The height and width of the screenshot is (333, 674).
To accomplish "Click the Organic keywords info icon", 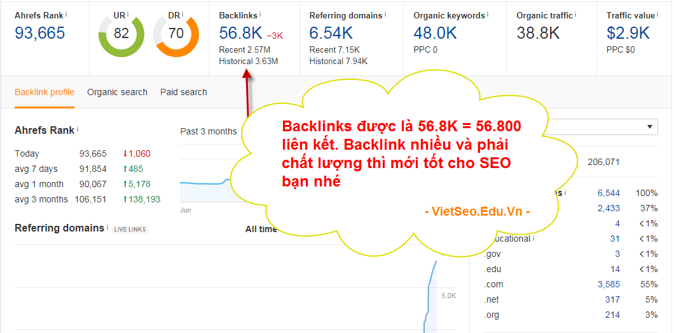I will coord(488,14).
